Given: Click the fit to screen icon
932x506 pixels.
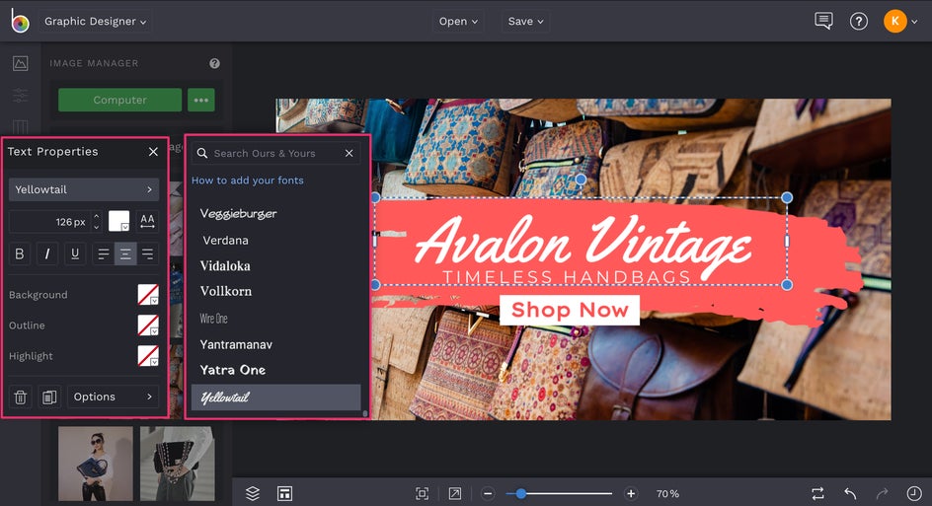Looking at the screenshot, I should pos(422,493).
